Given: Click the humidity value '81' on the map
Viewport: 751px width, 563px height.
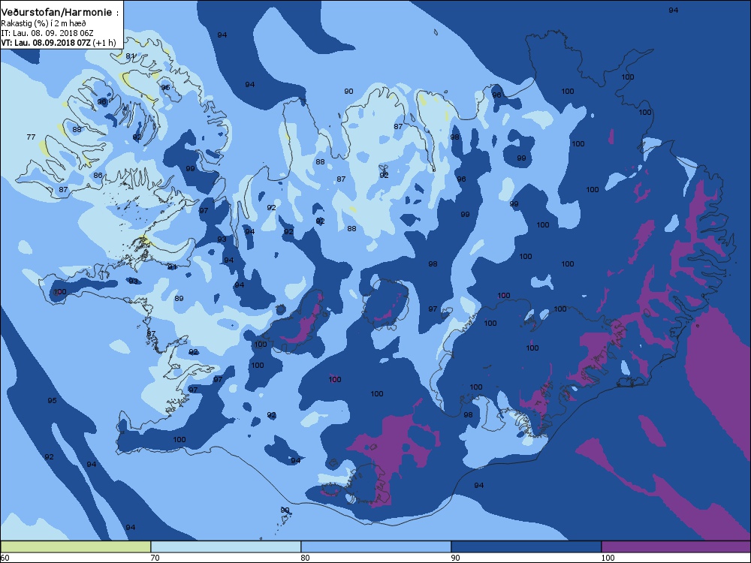Looking at the screenshot, I should coord(130,56).
